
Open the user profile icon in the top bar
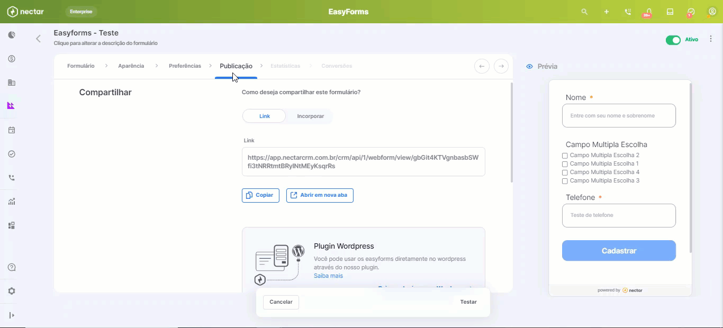[712, 12]
